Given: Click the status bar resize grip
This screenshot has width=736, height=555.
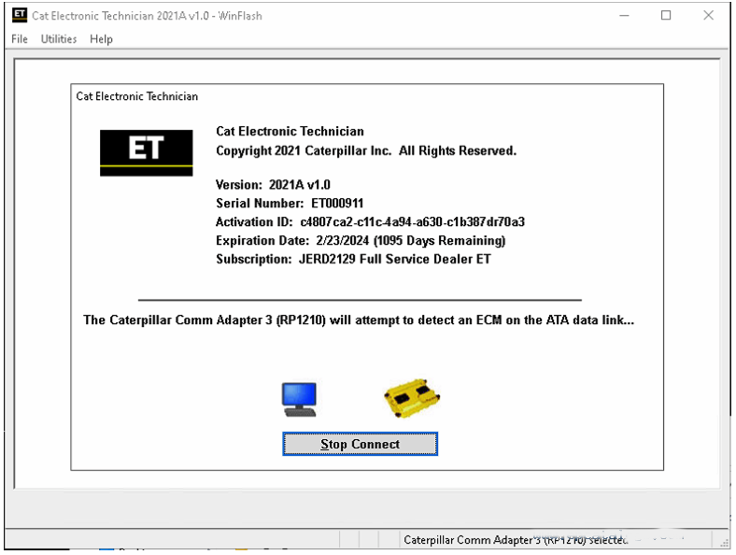Looking at the screenshot, I should pyautogui.click(x=725, y=541).
